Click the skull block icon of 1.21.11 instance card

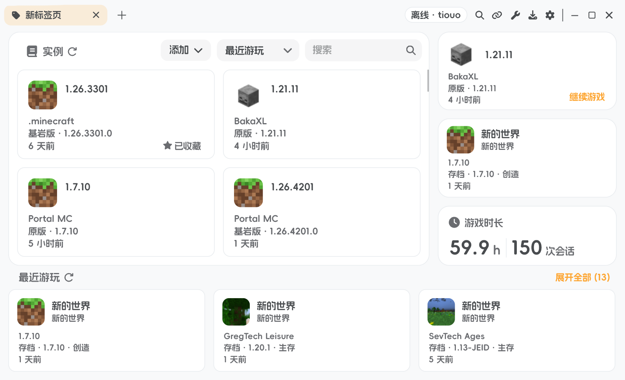point(249,96)
